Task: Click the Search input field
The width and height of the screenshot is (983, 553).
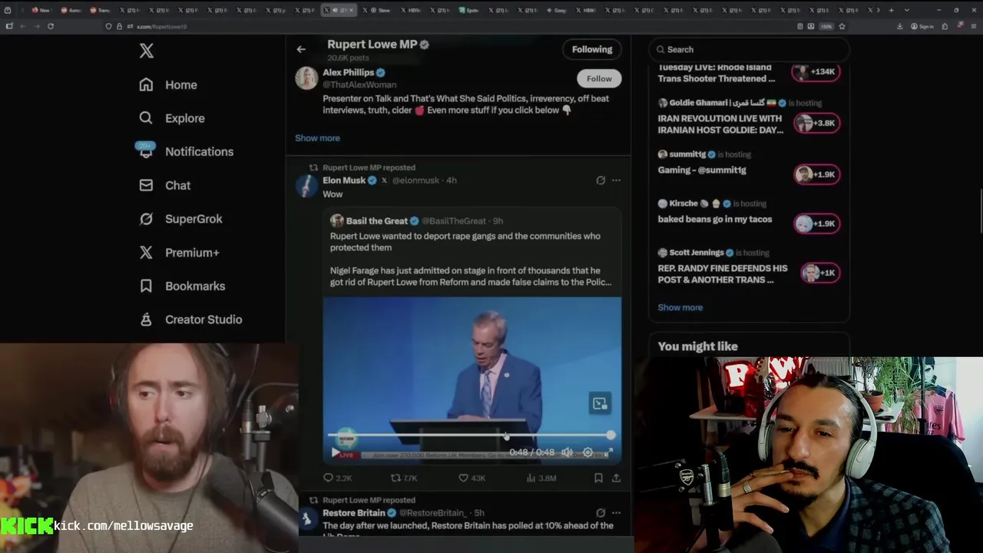Action: [x=749, y=49]
